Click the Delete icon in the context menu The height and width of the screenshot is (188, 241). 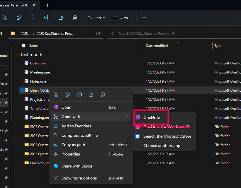coord(103,95)
